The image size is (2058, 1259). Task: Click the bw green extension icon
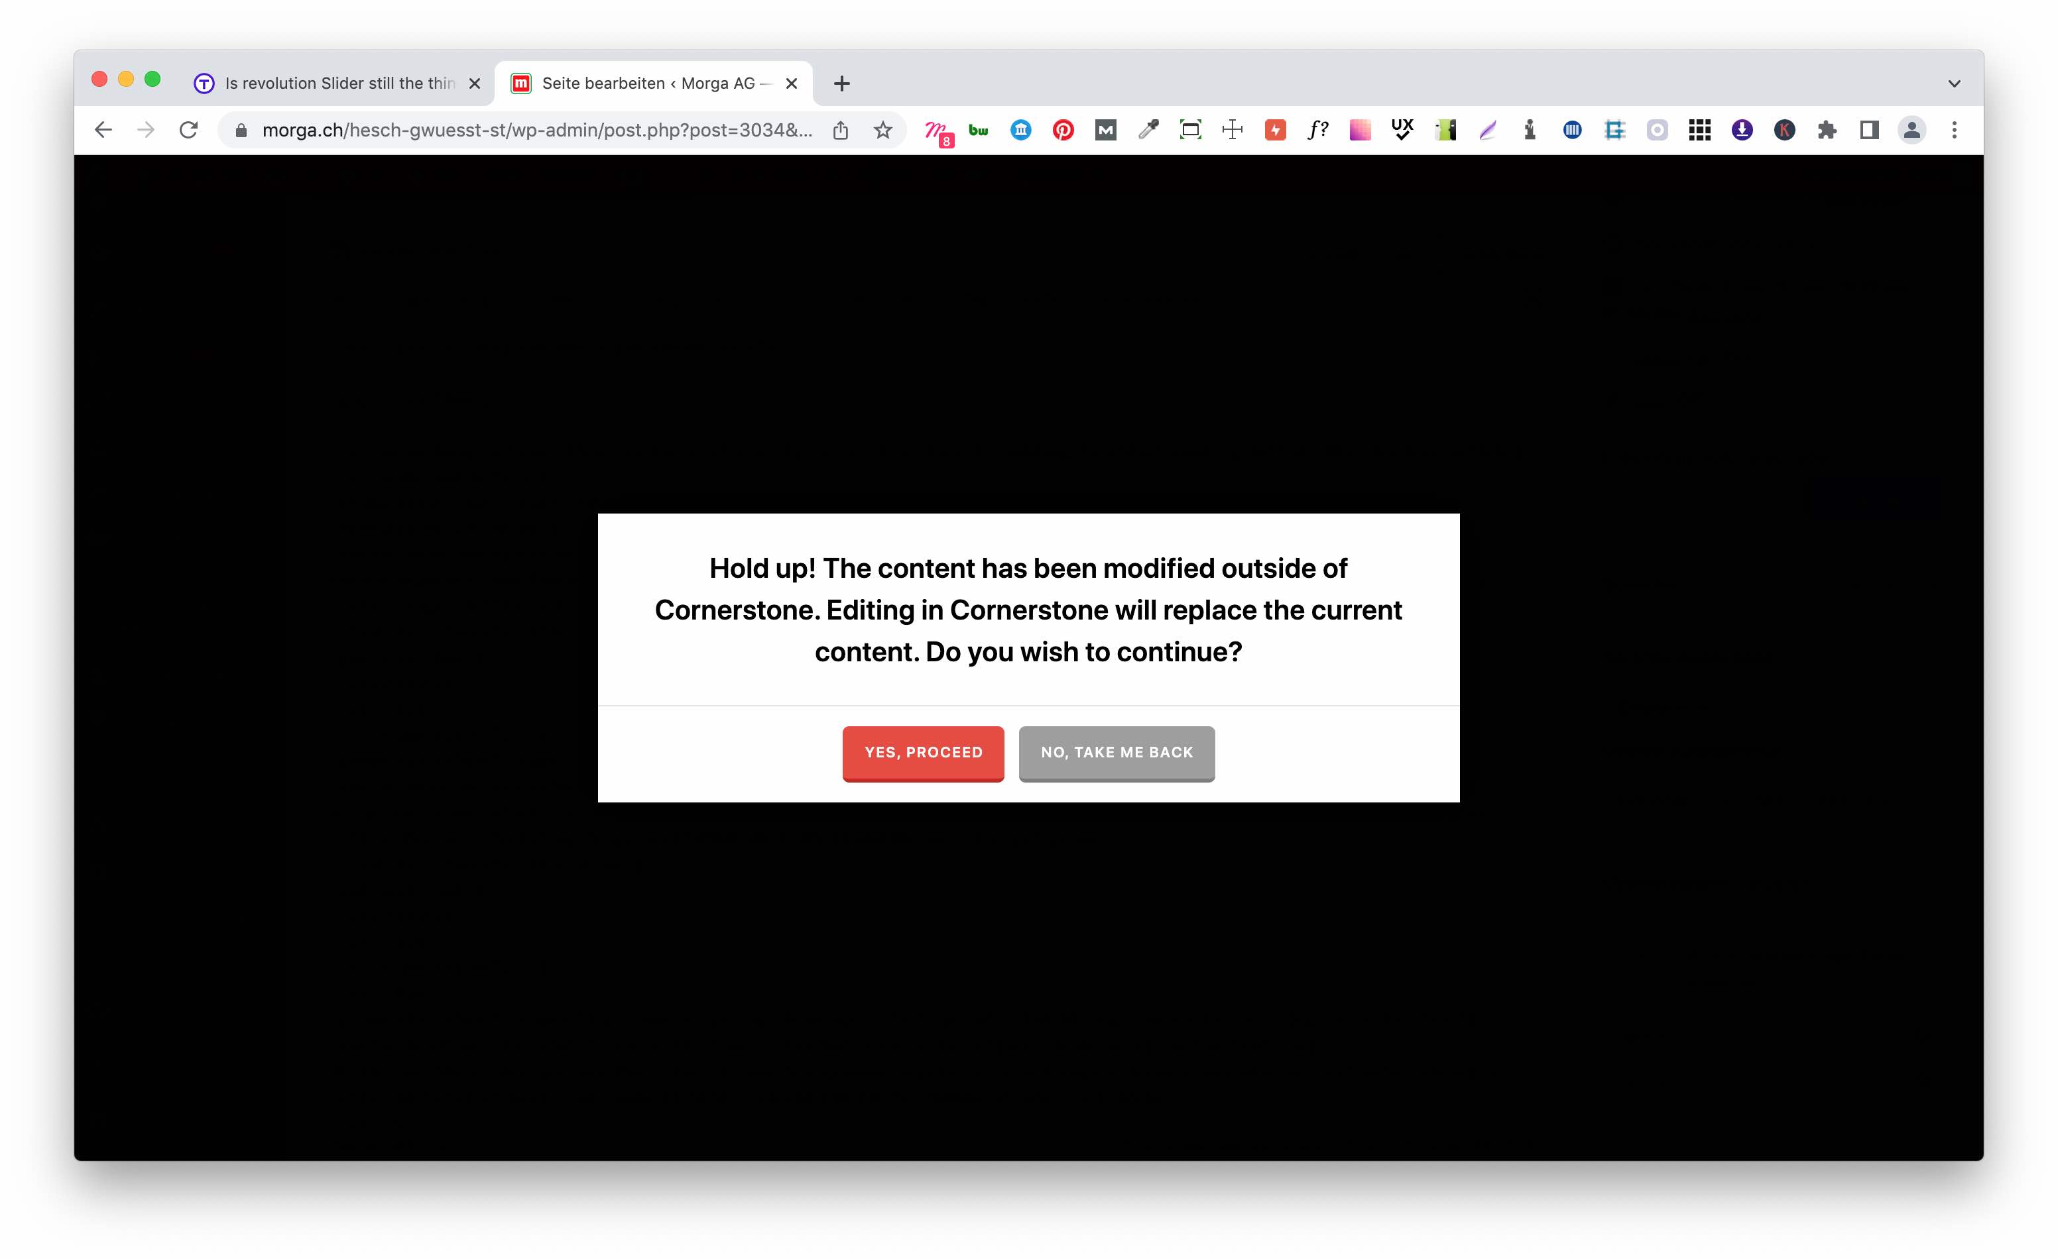tap(978, 131)
